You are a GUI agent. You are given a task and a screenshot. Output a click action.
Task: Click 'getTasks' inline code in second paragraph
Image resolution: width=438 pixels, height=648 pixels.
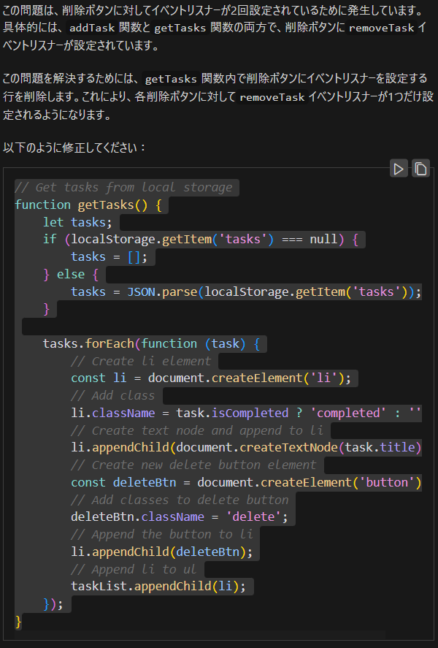point(172,78)
